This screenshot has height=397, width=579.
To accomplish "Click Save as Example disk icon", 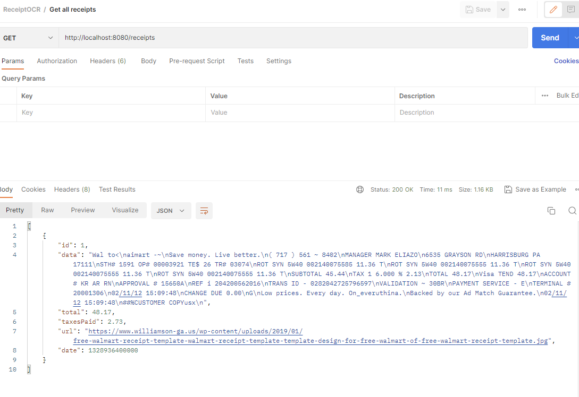I will coord(508,189).
